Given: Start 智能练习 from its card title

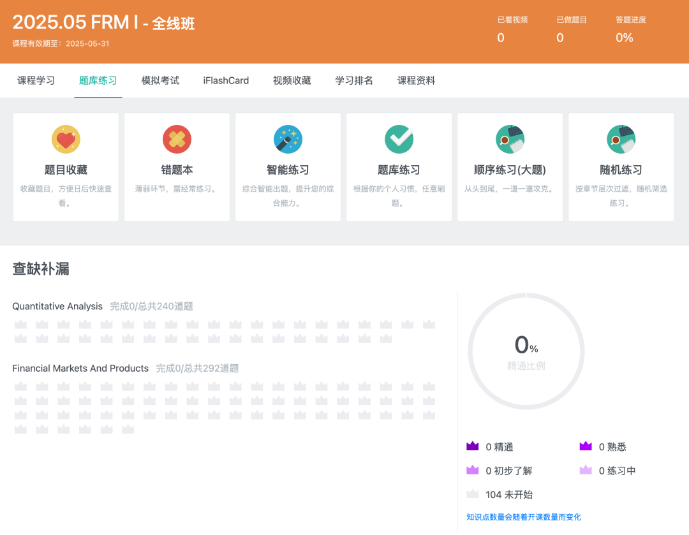Looking at the screenshot, I should (x=288, y=170).
